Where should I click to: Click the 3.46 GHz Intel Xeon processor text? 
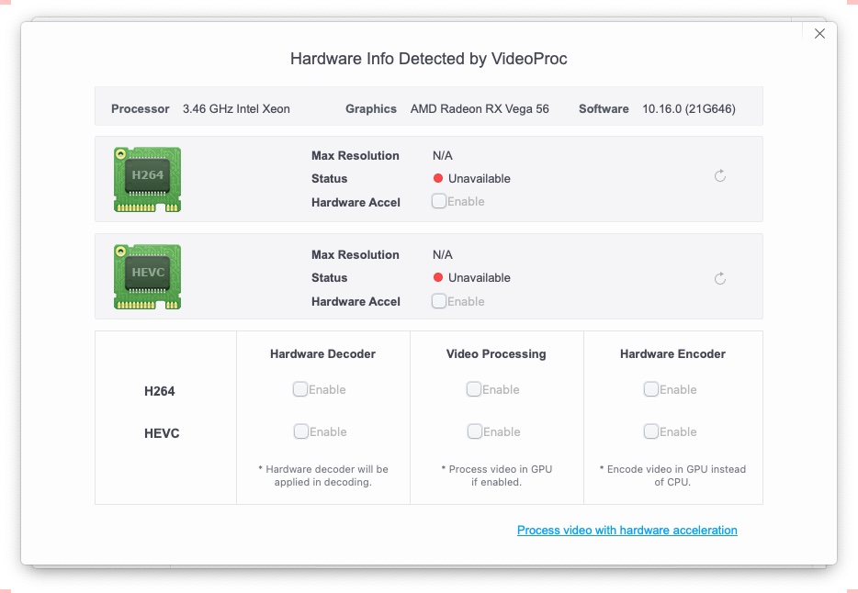[236, 109]
